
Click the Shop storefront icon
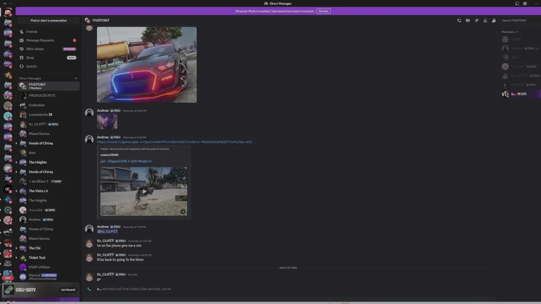[22, 57]
